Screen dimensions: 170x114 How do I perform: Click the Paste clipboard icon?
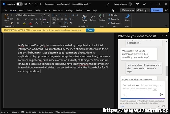(x=7, y=16)
